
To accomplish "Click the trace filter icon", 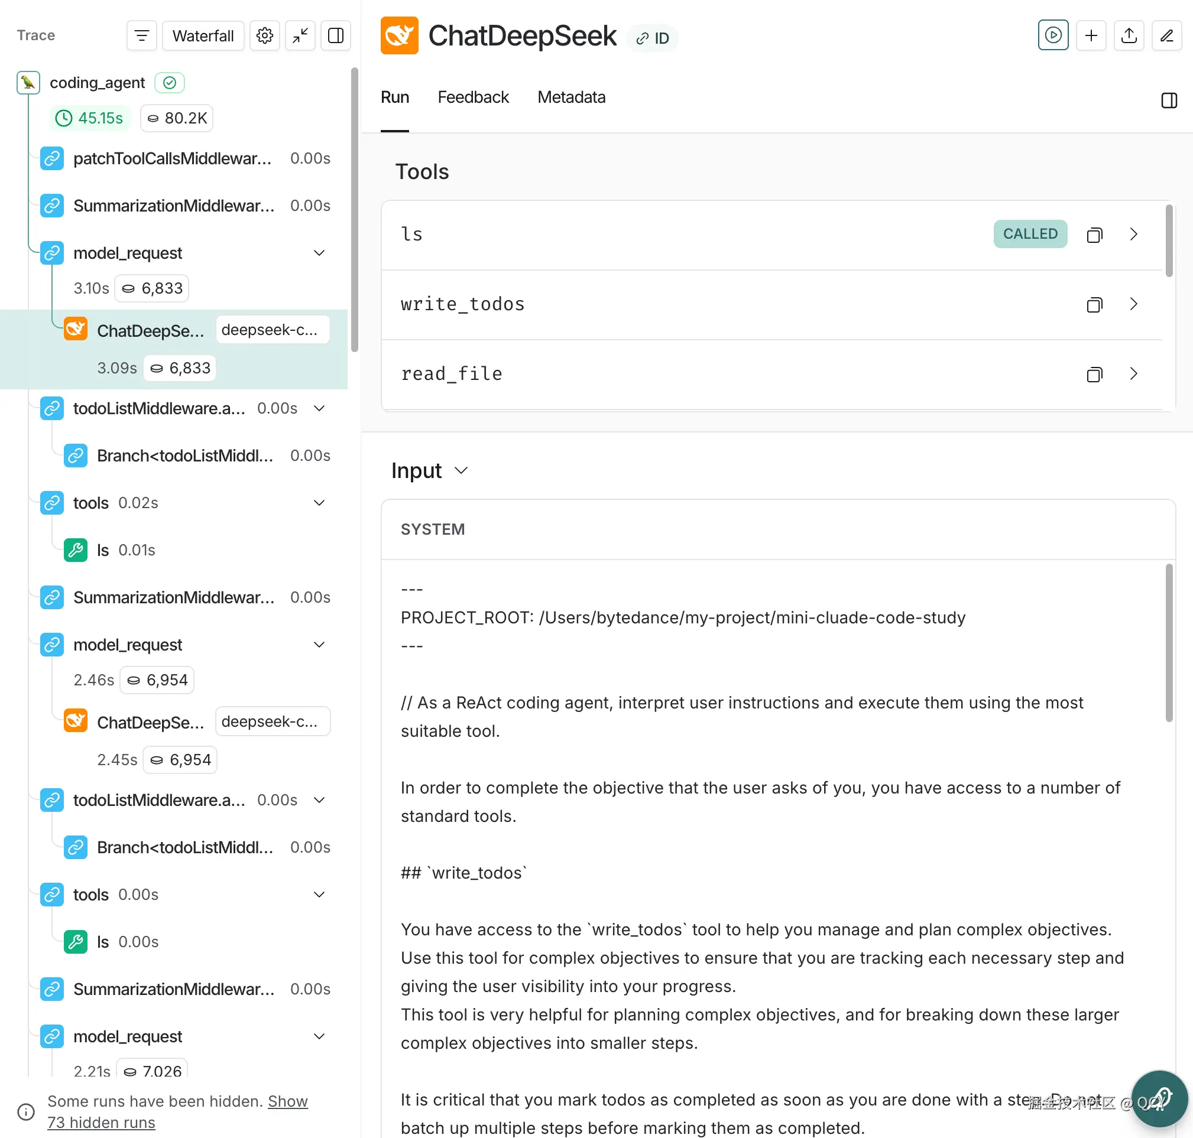I will point(141,36).
